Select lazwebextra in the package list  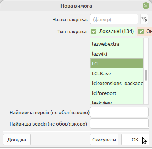click(117, 44)
